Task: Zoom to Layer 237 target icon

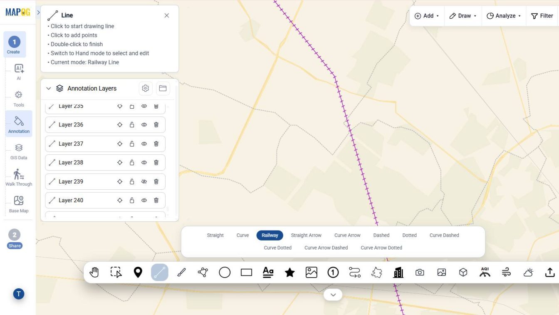Action: 120,144
